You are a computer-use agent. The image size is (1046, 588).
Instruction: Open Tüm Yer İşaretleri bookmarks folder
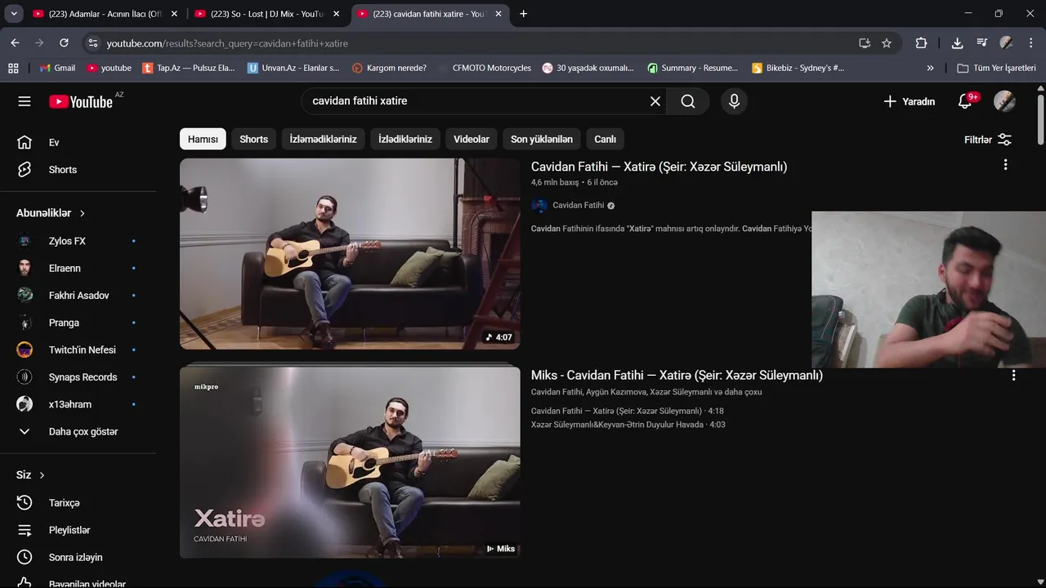(996, 68)
